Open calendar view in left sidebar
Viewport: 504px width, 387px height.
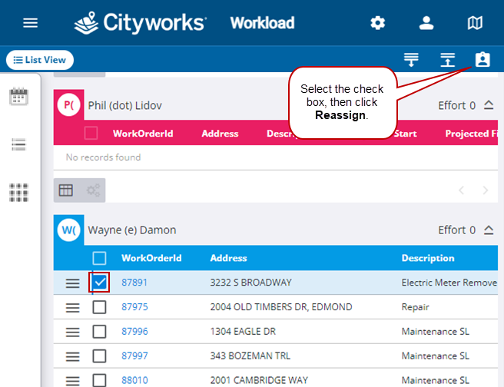pos(18,97)
